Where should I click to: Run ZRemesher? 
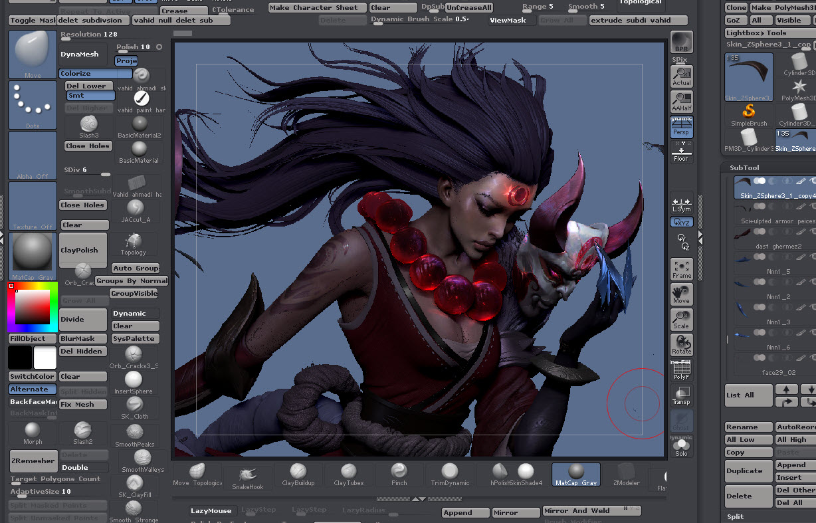(33, 461)
